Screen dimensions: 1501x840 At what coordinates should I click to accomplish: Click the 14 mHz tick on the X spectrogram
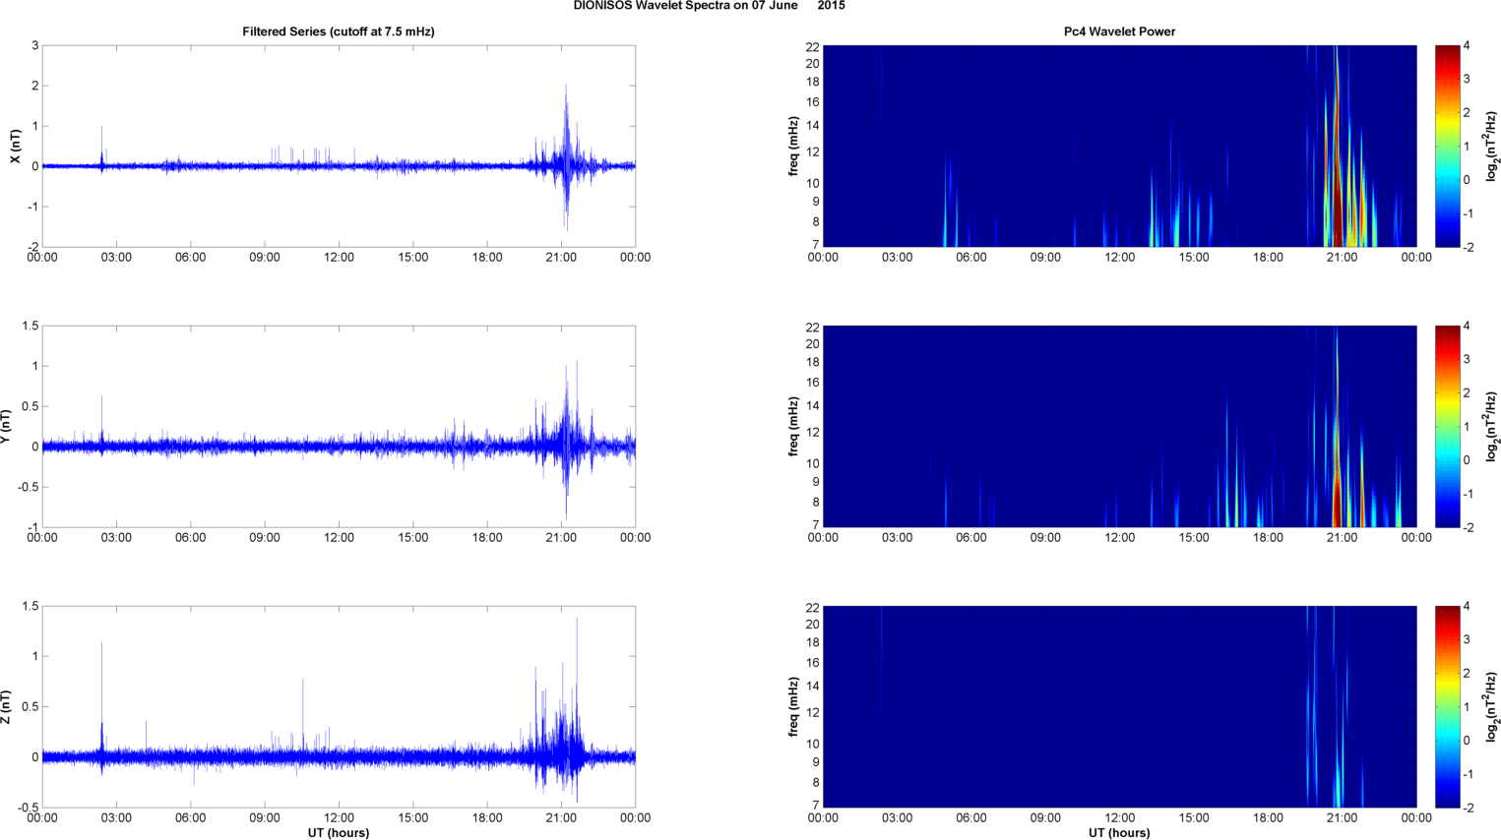tap(813, 126)
